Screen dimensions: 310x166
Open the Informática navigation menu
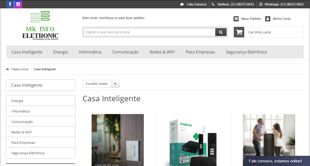click(x=90, y=52)
